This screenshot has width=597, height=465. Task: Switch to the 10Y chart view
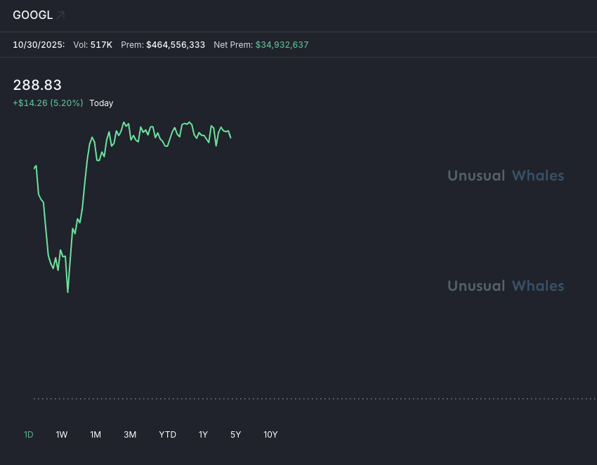tap(270, 435)
